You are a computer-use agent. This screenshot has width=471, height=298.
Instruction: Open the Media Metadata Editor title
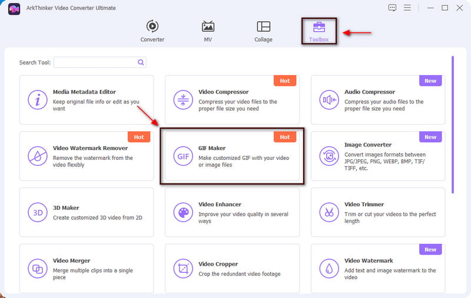84,92
